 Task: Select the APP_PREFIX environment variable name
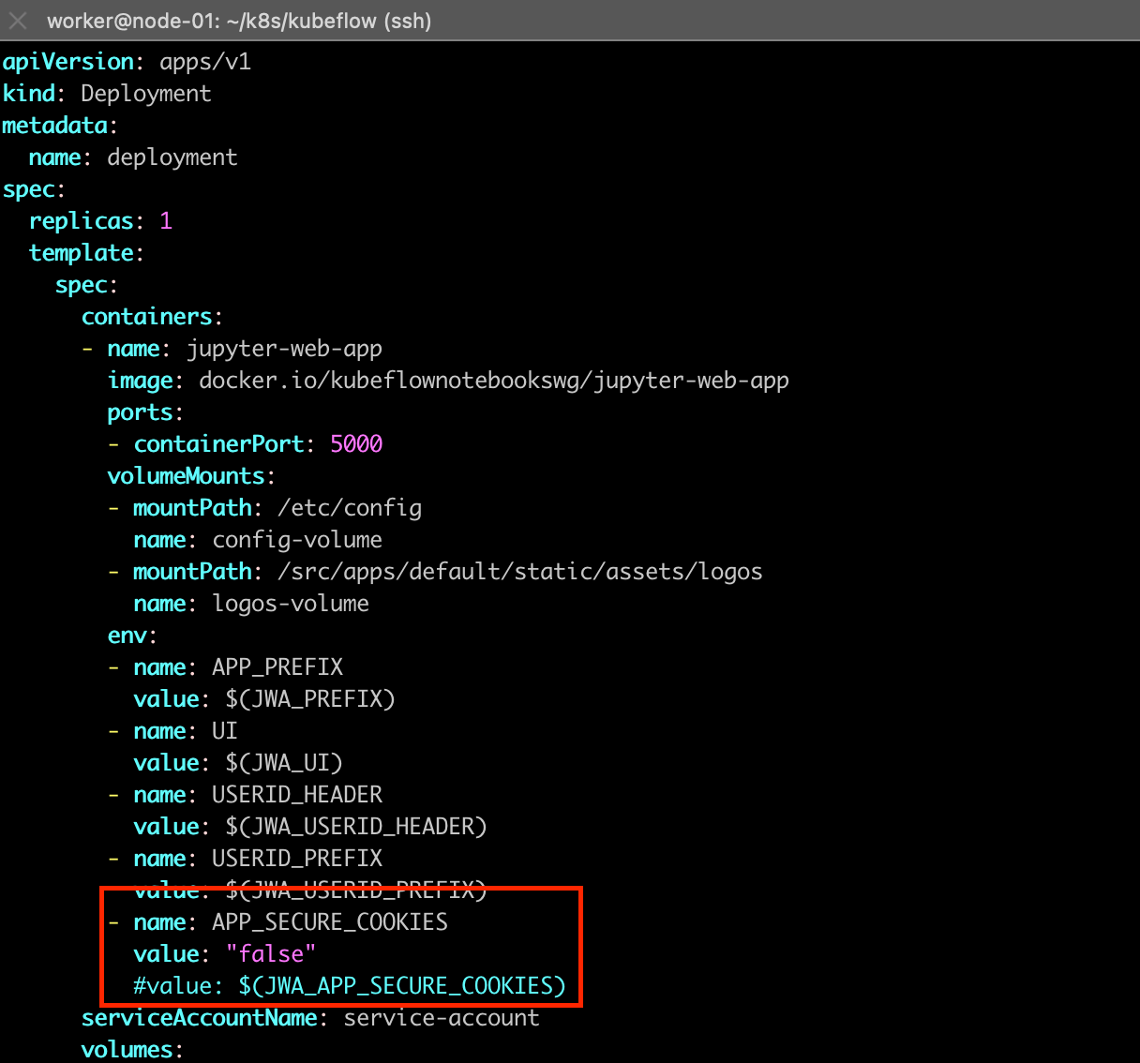(277, 666)
